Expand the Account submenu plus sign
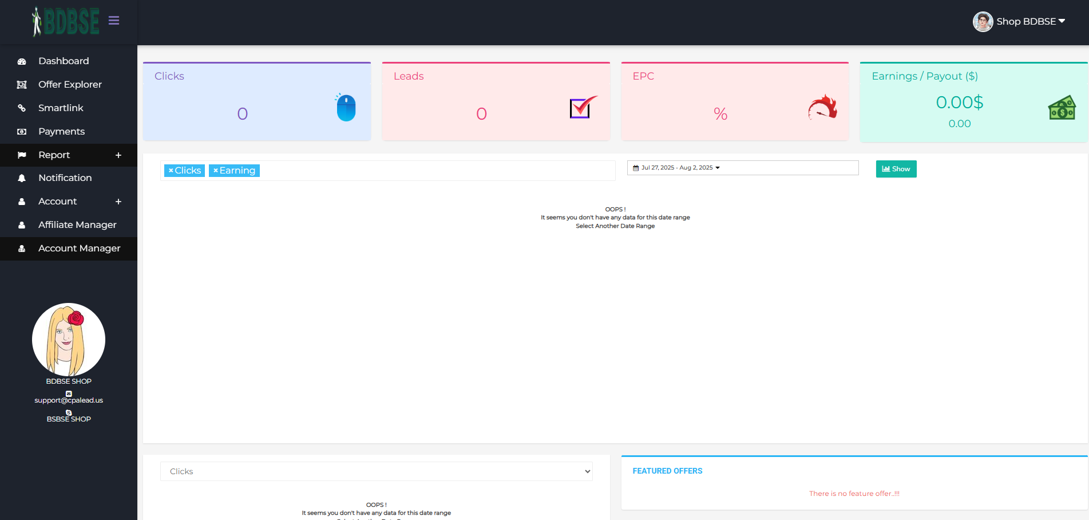The image size is (1089, 520). coord(118,202)
